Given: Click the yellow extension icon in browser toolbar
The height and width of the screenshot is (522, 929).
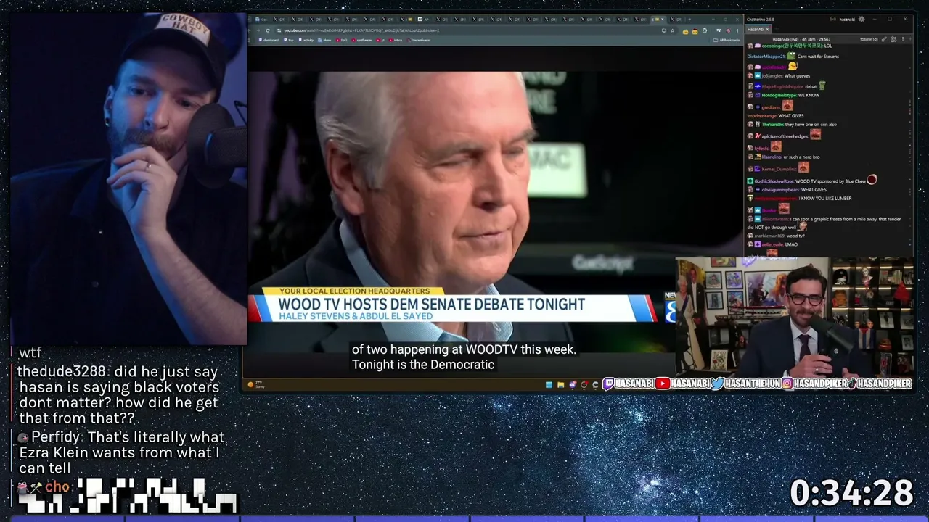Looking at the screenshot, I should (686, 30).
